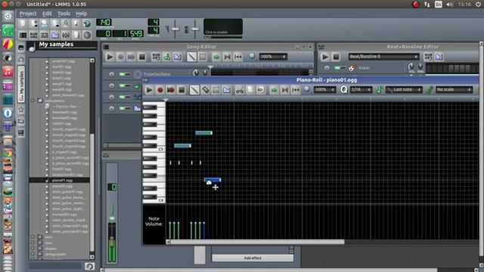
Task: Open the Project menu
Action: click(x=28, y=14)
